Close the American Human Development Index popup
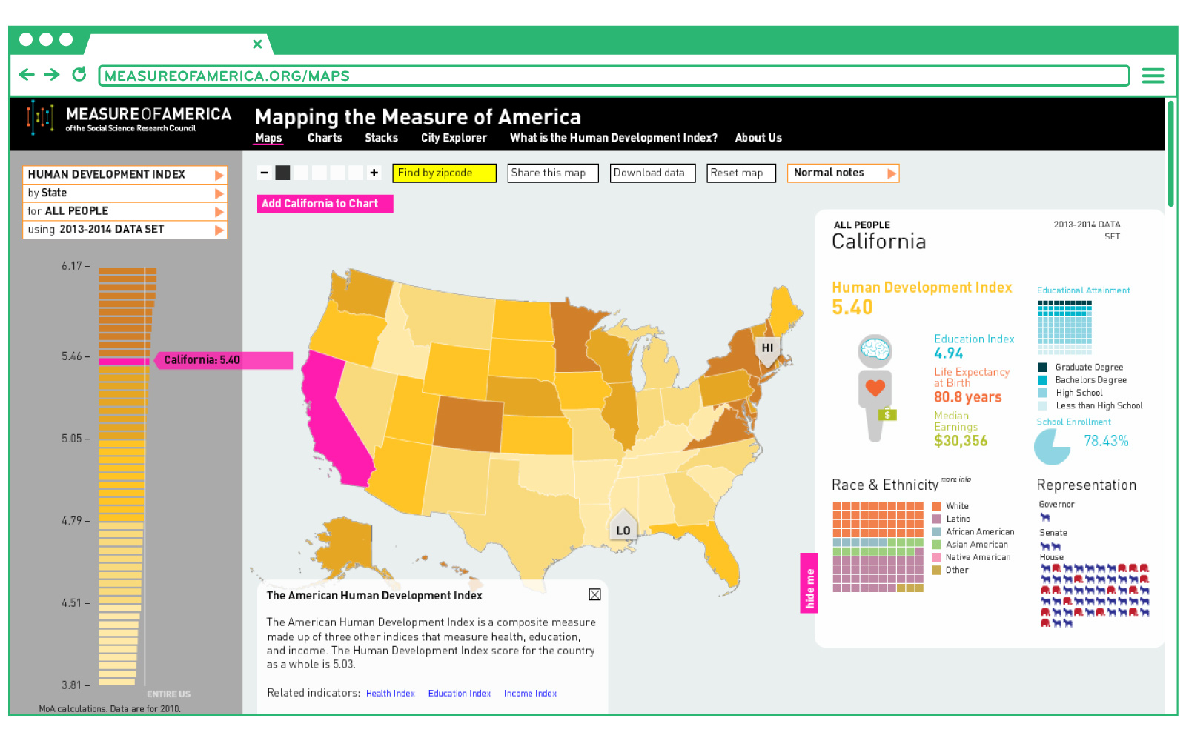This screenshot has height=741, width=1186. 594,594
